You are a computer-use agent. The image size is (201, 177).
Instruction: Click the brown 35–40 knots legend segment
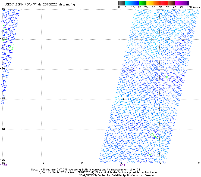[x=171, y=3]
